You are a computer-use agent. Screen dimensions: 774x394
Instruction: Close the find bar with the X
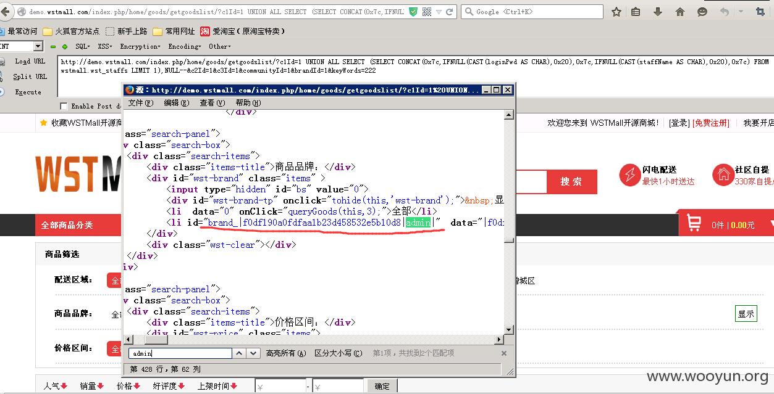503,353
